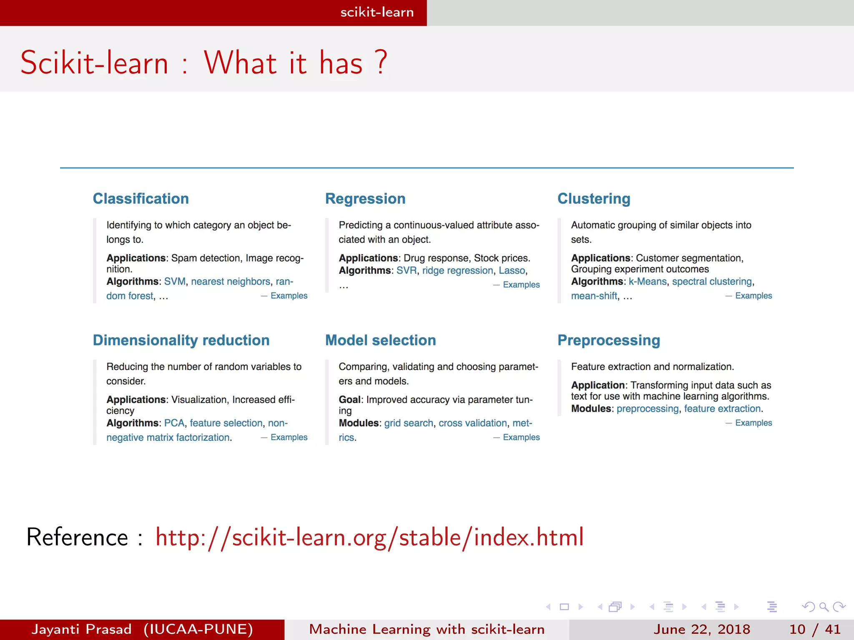Click 'Feature extraction and normalization.' text
Viewport: 854px width, 640px height.
[x=652, y=367]
